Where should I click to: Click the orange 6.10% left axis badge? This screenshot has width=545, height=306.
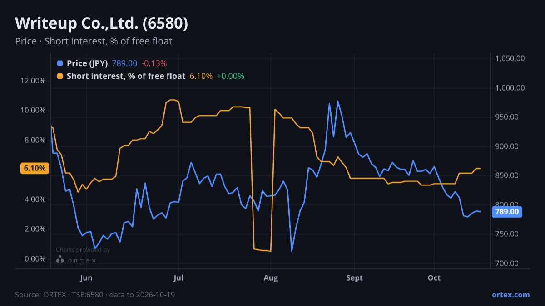pos(35,168)
